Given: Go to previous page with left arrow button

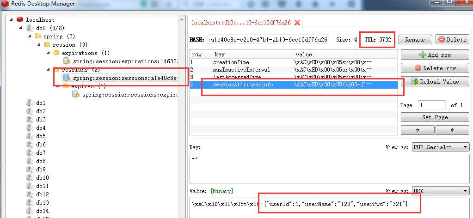Looking at the screenshot, I should click(x=418, y=130).
